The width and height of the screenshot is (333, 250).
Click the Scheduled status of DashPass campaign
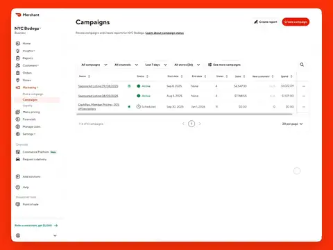point(146,107)
